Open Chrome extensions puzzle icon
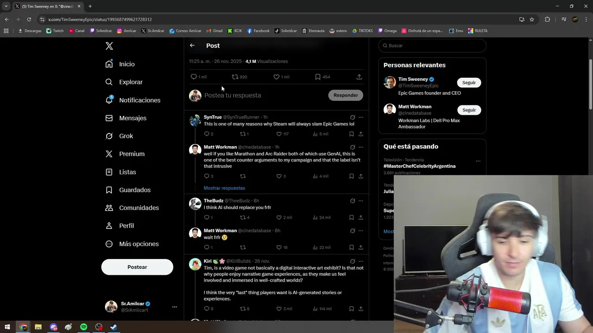Viewport: 593px width, 333px height. coord(547,19)
